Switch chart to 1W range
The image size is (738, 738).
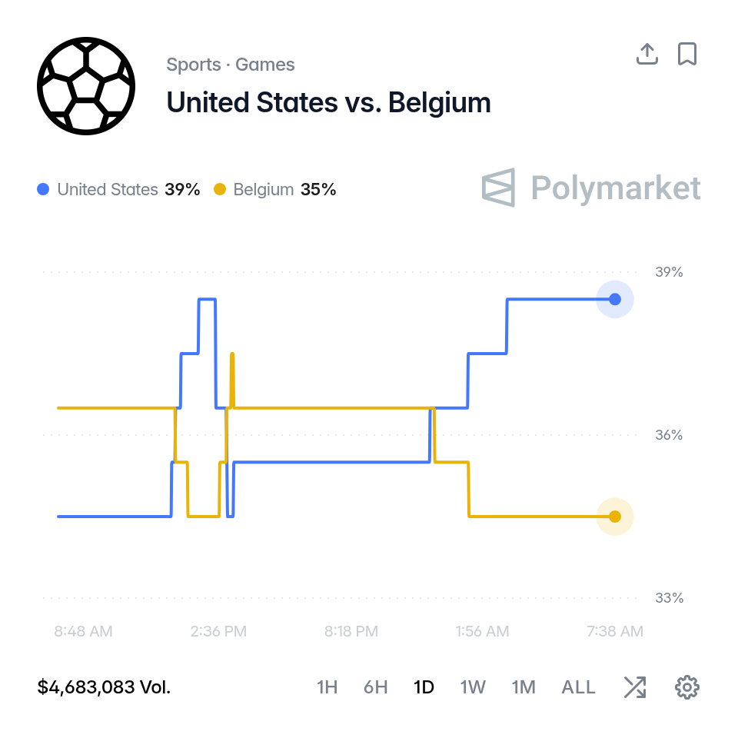[x=473, y=687]
